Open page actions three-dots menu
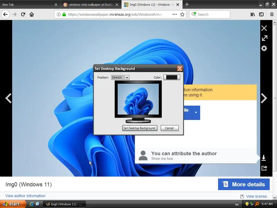 174,14
